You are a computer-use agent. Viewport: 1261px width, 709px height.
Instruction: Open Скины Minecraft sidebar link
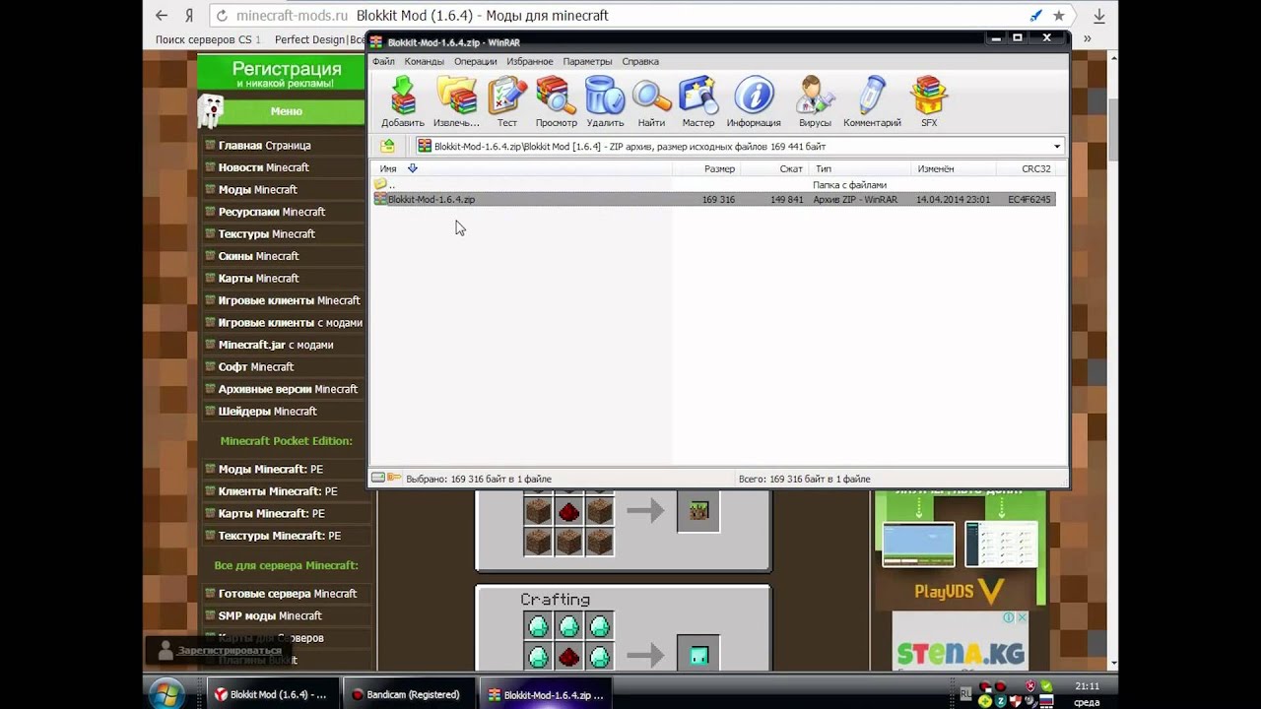(258, 256)
